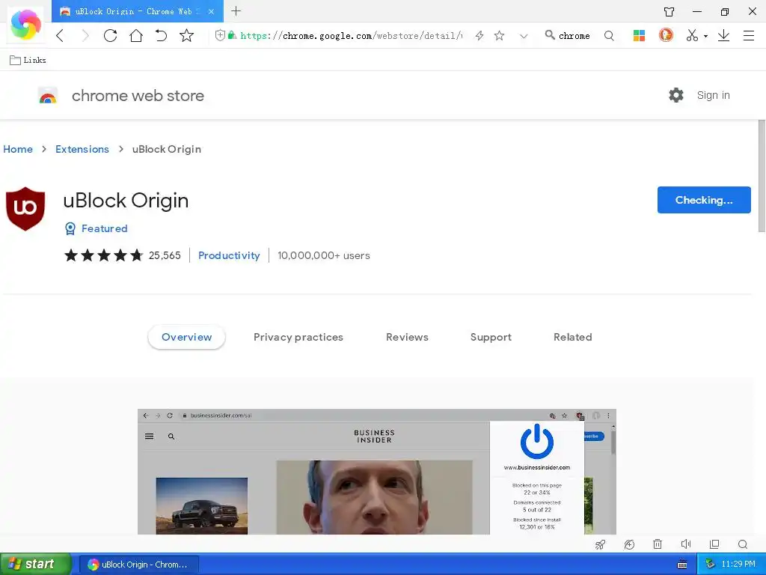Click the chrome web store rainbow logo

click(48, 96)
